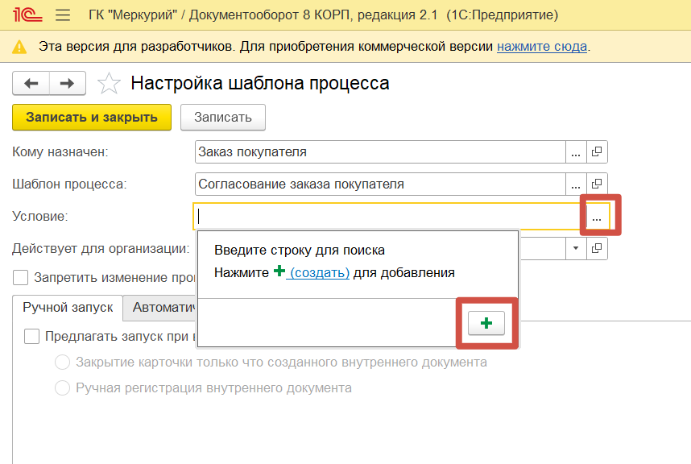Go back with left arrow button
The width and height of the screenshot is (691, 464).
(x=31, y=83)
